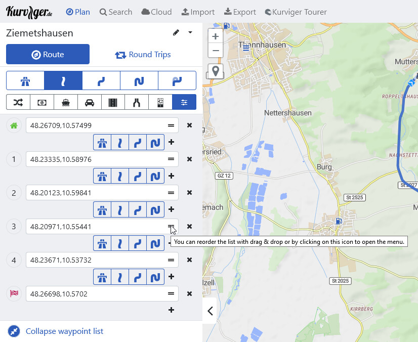Hide the sidebar with chevron arrow
418x342 pixels.
(210, 311)
